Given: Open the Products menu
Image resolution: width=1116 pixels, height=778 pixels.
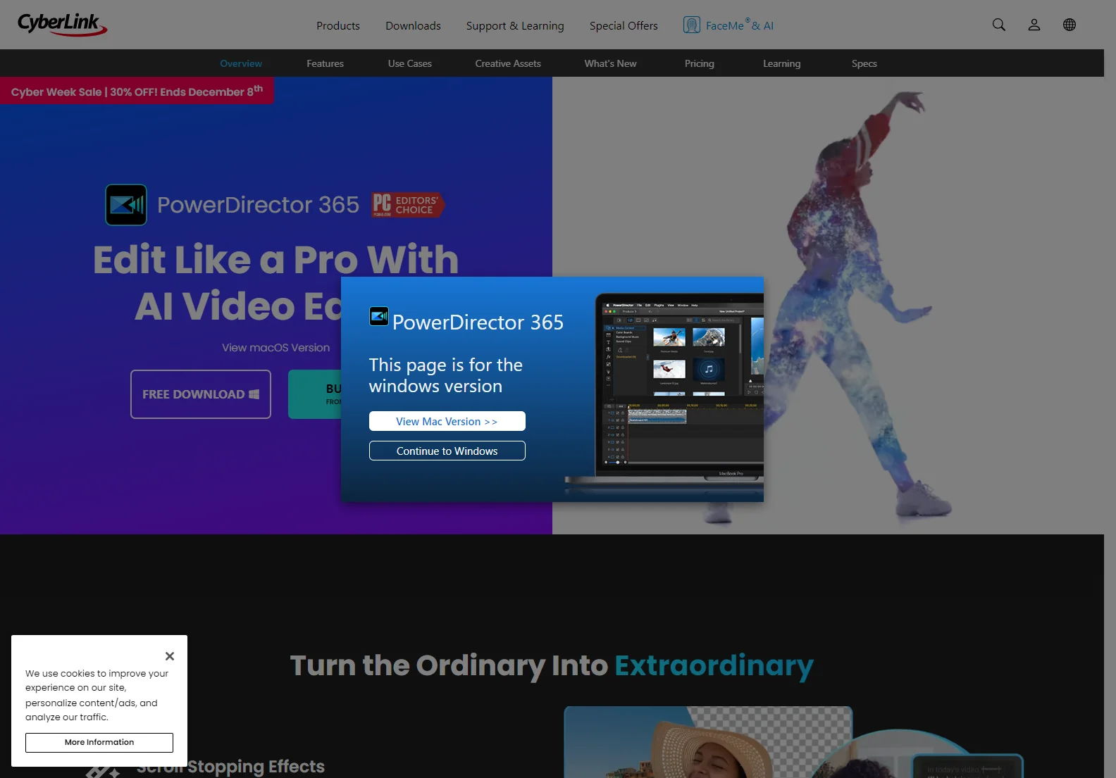Looking at the screenshot, I should (x=338, y=25).
